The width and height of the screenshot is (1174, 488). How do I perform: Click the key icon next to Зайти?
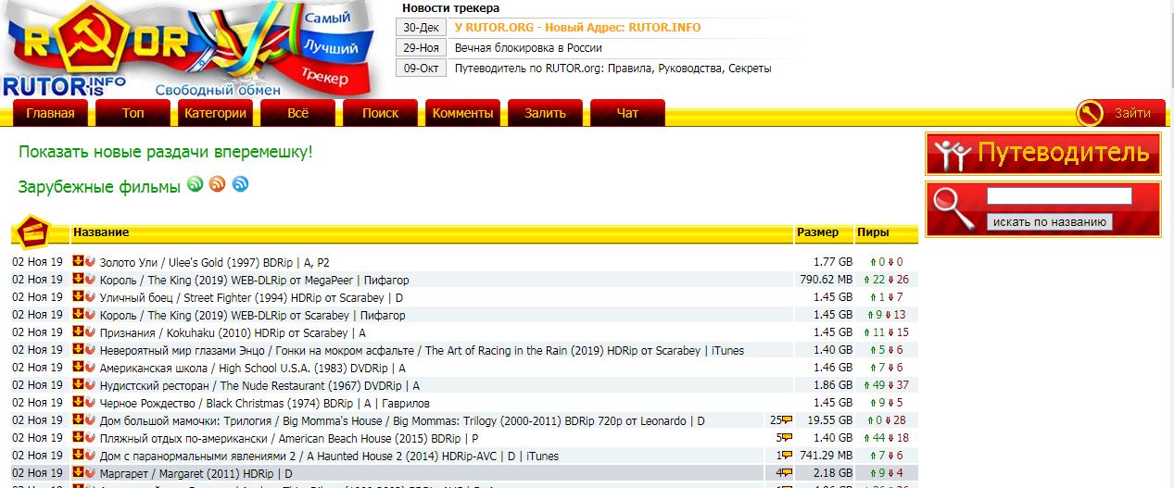(1090, 113)
